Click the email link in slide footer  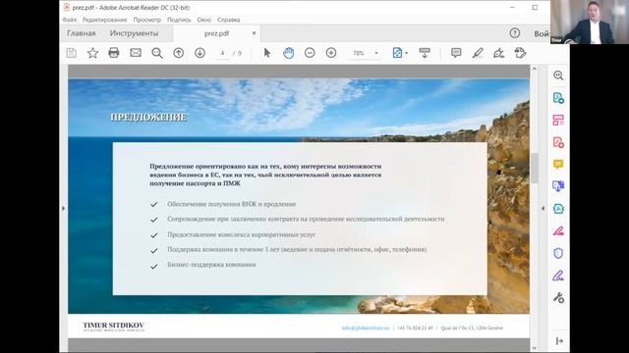coord(366,328)
